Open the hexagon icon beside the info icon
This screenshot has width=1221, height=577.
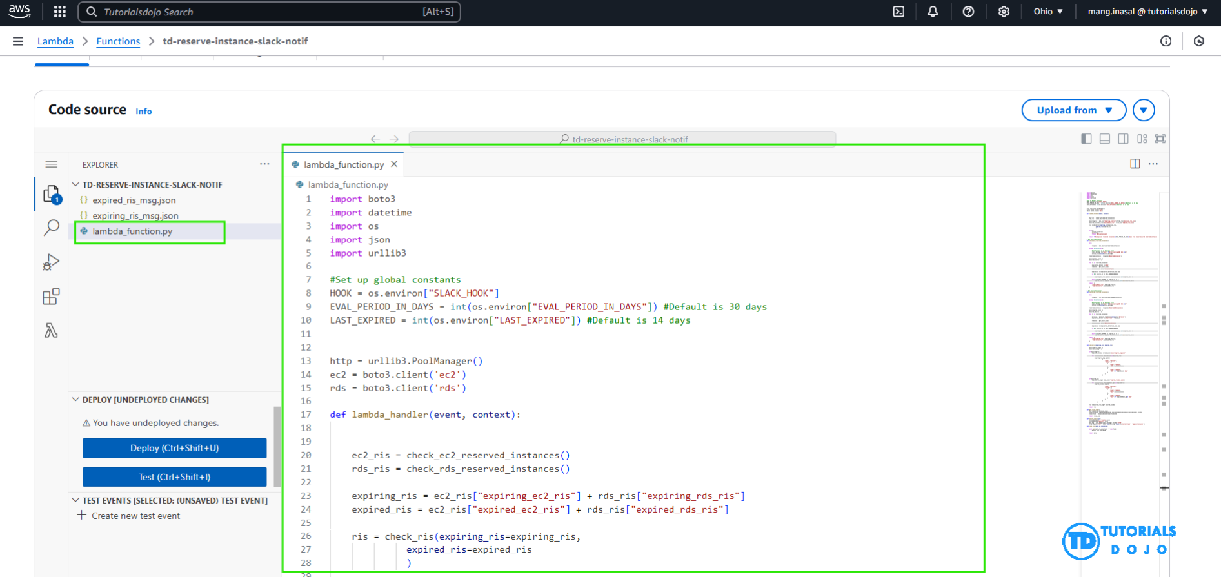[1199, 41]
